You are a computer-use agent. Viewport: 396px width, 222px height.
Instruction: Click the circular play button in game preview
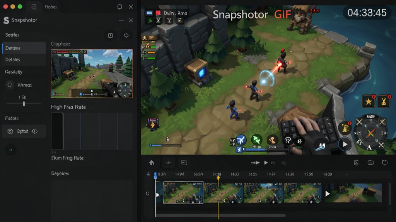(x=345, y=145)
